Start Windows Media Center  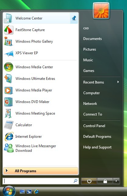pyautogui.click(x=41, y=67)
